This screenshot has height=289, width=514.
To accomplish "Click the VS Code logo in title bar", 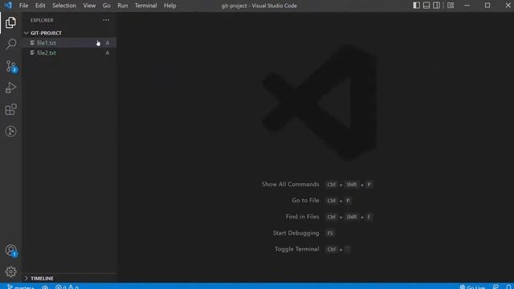I will click(8, 6).
